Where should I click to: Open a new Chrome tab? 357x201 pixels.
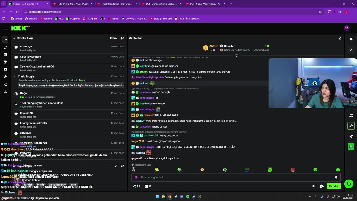point(231,4)
